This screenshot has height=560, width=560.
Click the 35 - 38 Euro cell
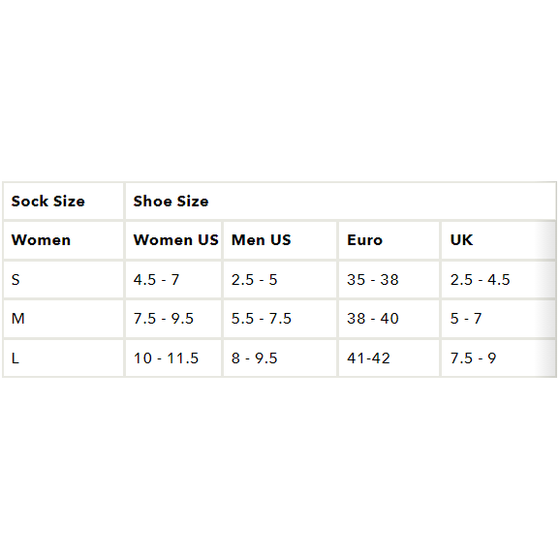coord(389,280)
